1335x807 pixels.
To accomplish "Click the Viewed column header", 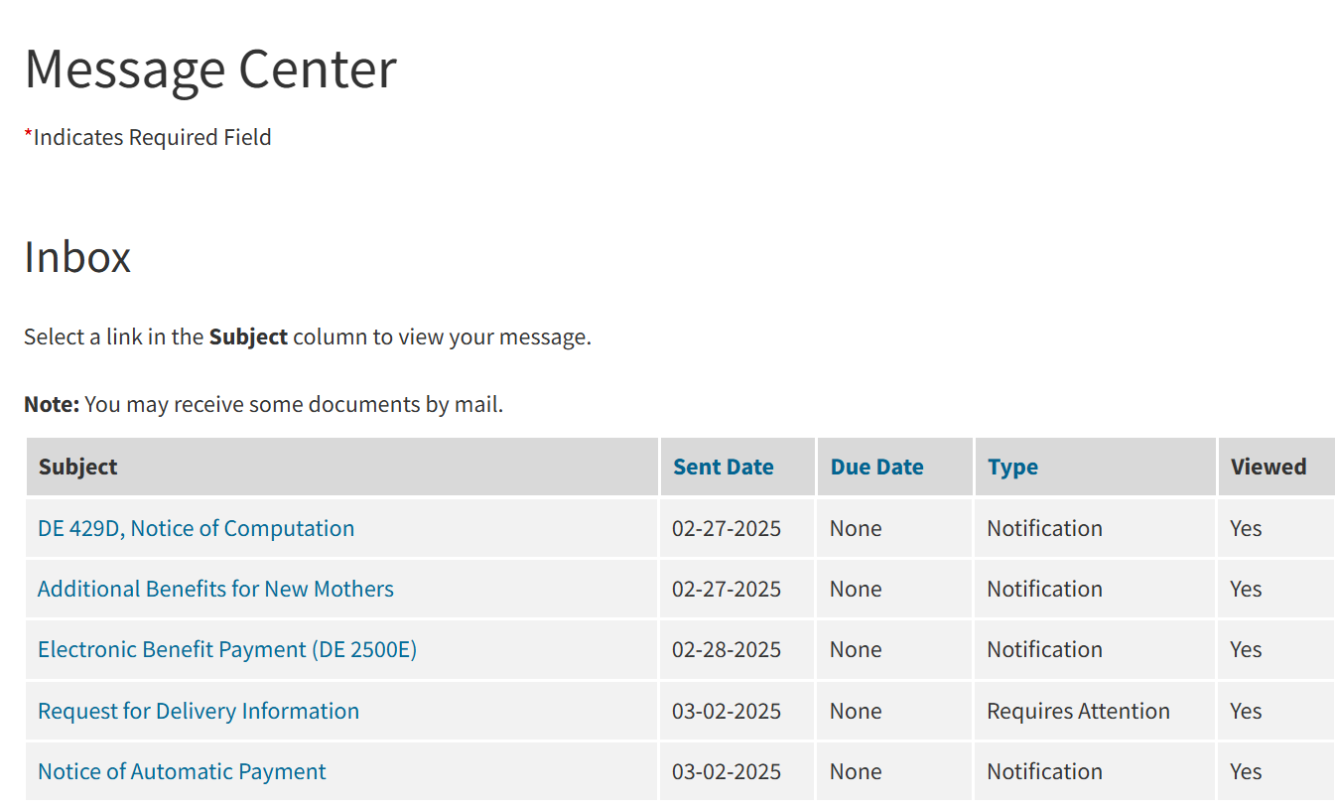I will coord(1268,467).
